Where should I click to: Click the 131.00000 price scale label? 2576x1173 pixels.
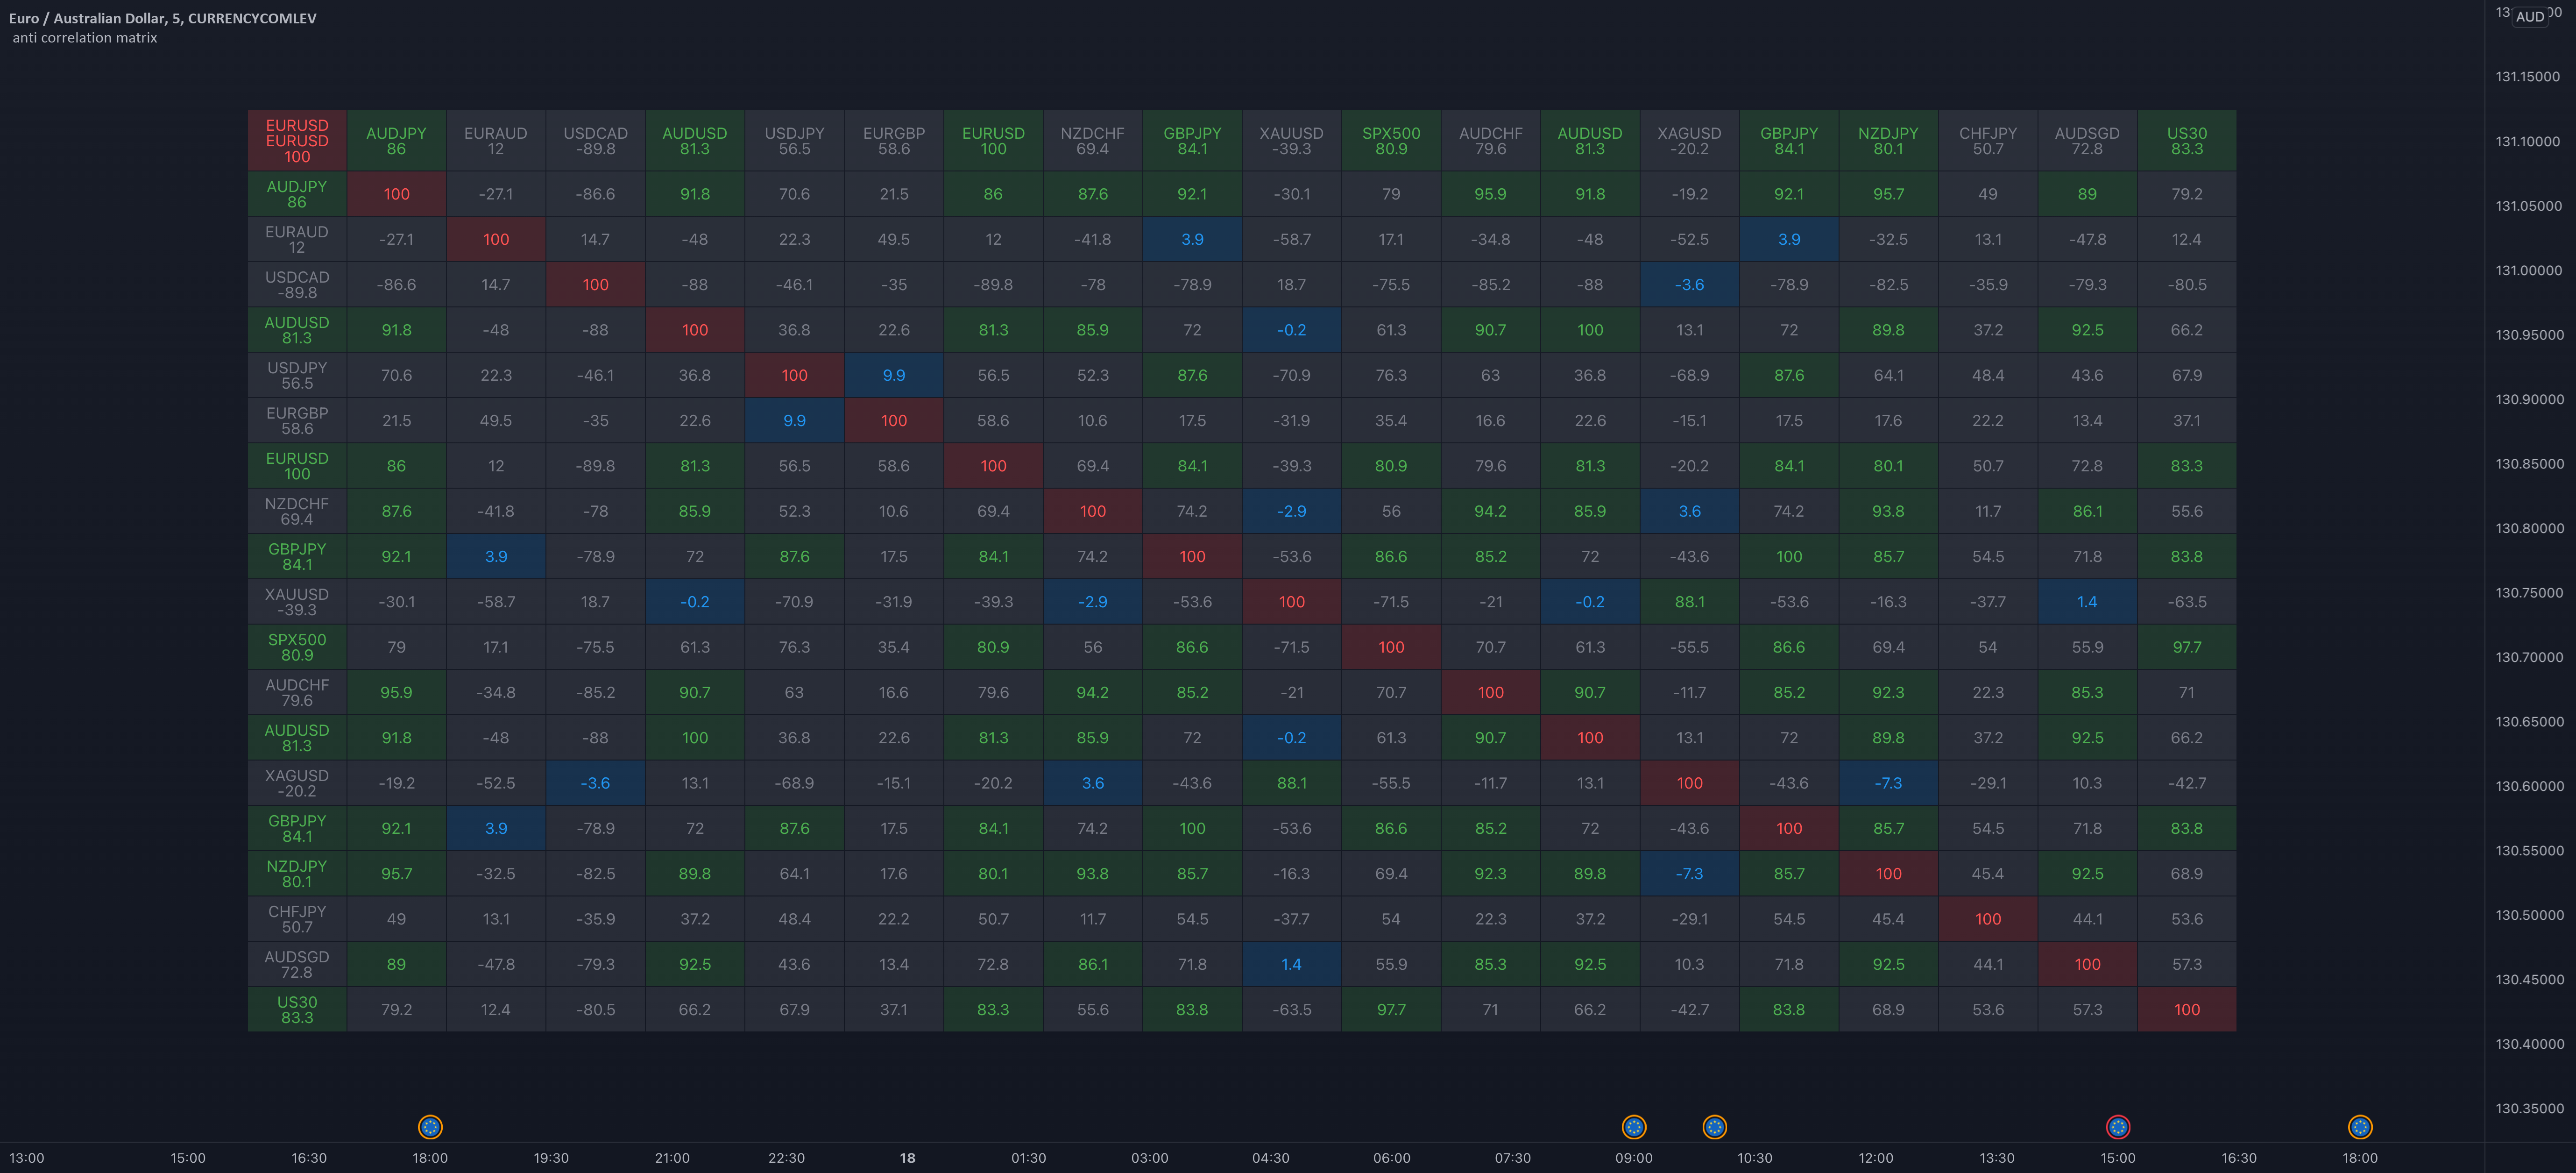[2528, 270]
